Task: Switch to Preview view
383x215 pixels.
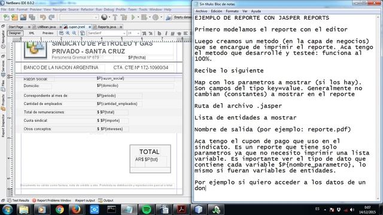Action: coord(48,33)
